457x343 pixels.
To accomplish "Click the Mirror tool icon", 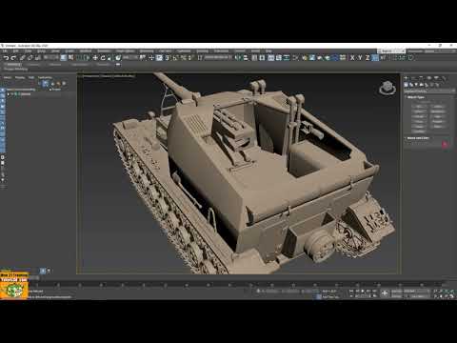I will coord(238,58).
